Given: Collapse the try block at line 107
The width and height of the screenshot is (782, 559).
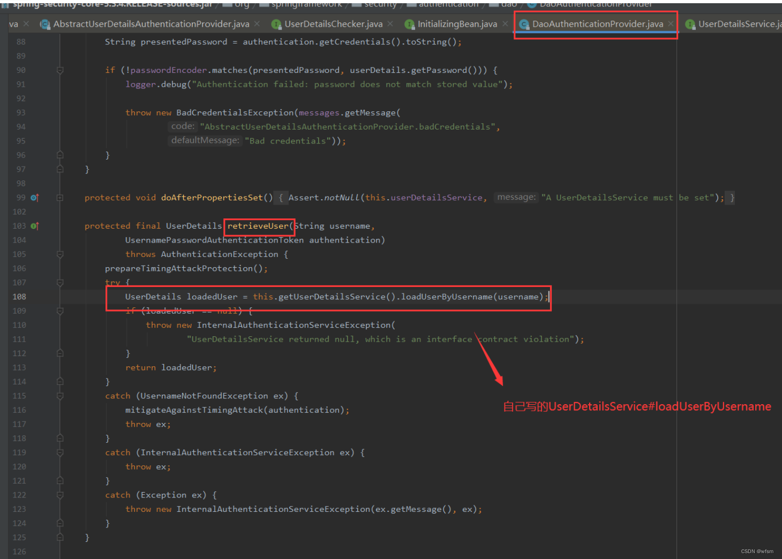Looking at the screenshot, I should (60, 283).
